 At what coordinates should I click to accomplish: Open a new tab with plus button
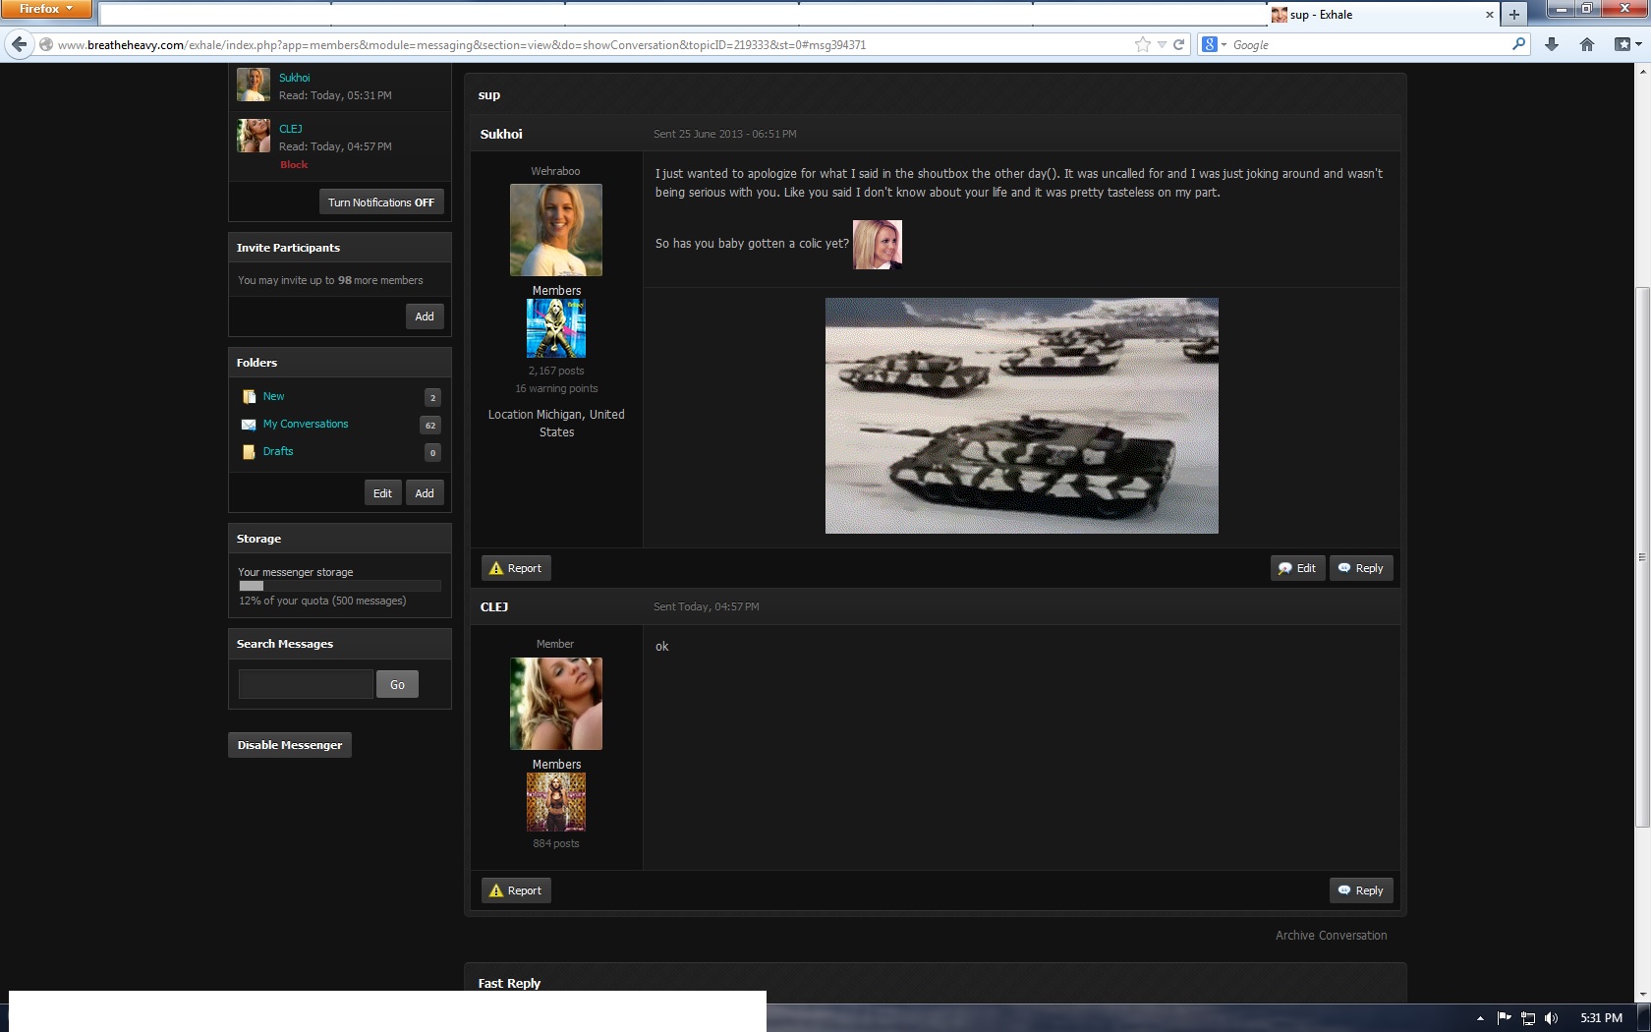point(1514,15)
